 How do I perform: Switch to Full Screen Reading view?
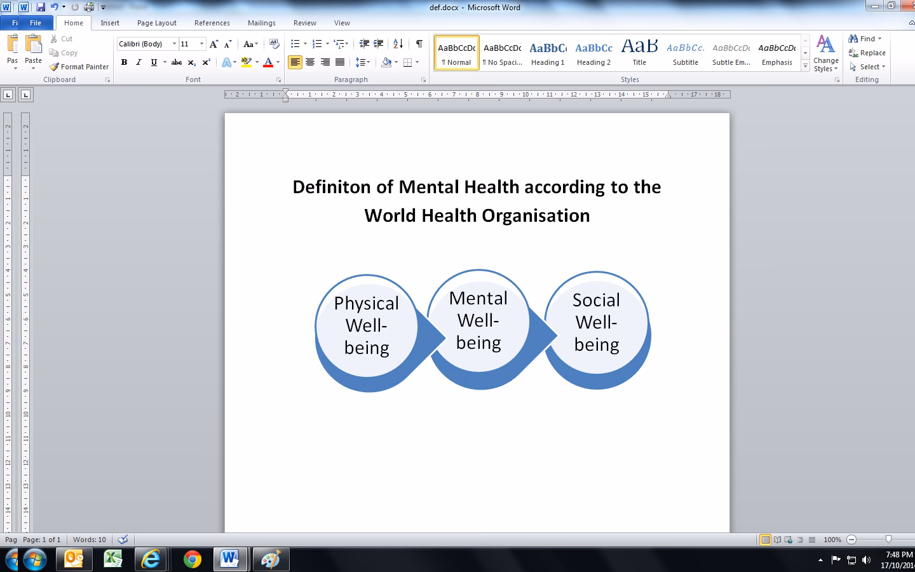tap(777, 540)
